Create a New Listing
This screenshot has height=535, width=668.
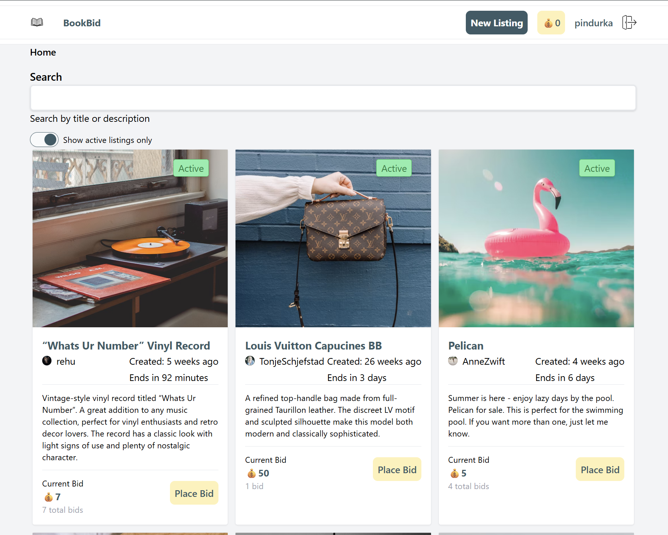point(497,23)
